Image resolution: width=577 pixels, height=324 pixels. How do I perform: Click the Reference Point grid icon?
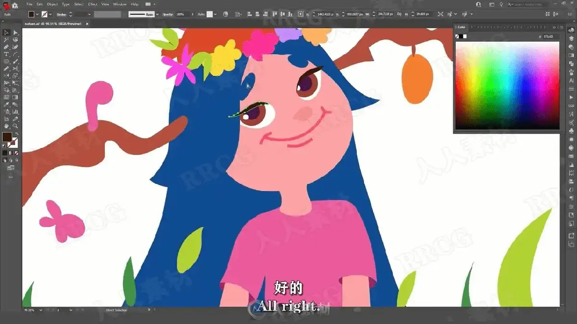[x=300, y=14]
